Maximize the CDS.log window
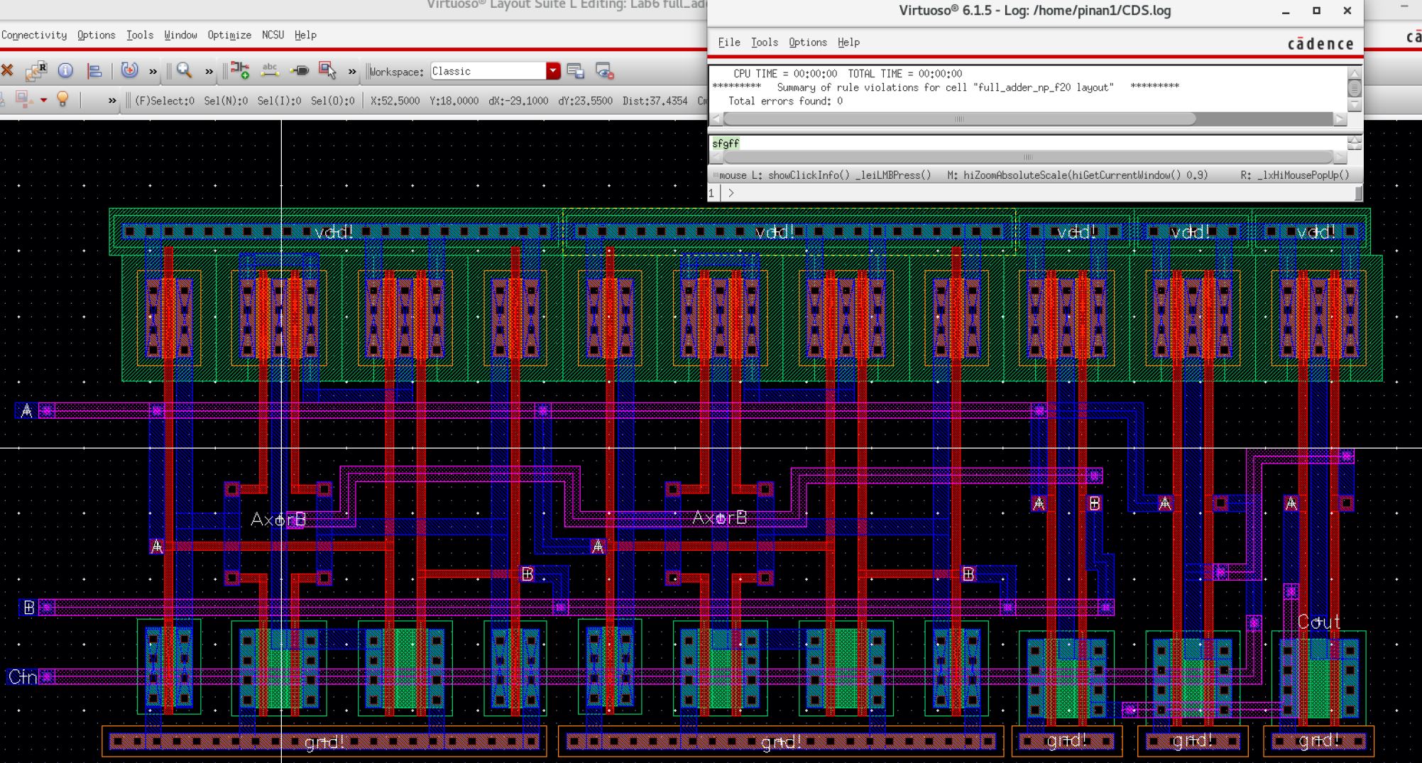 (x=1316, y=11)
